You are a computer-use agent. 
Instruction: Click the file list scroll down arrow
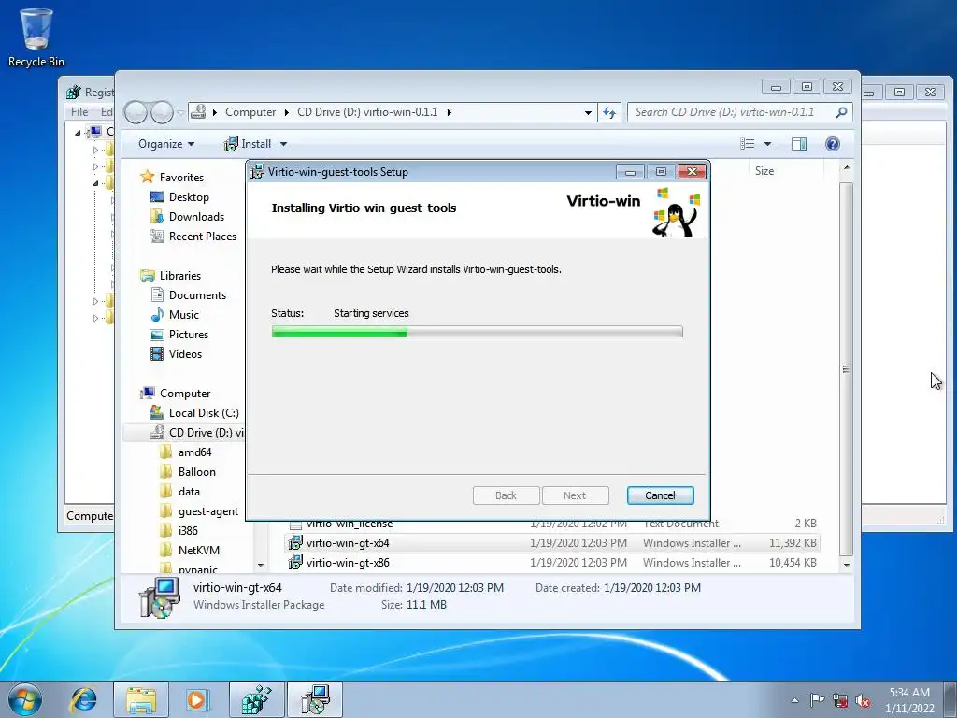coord(846,566)
